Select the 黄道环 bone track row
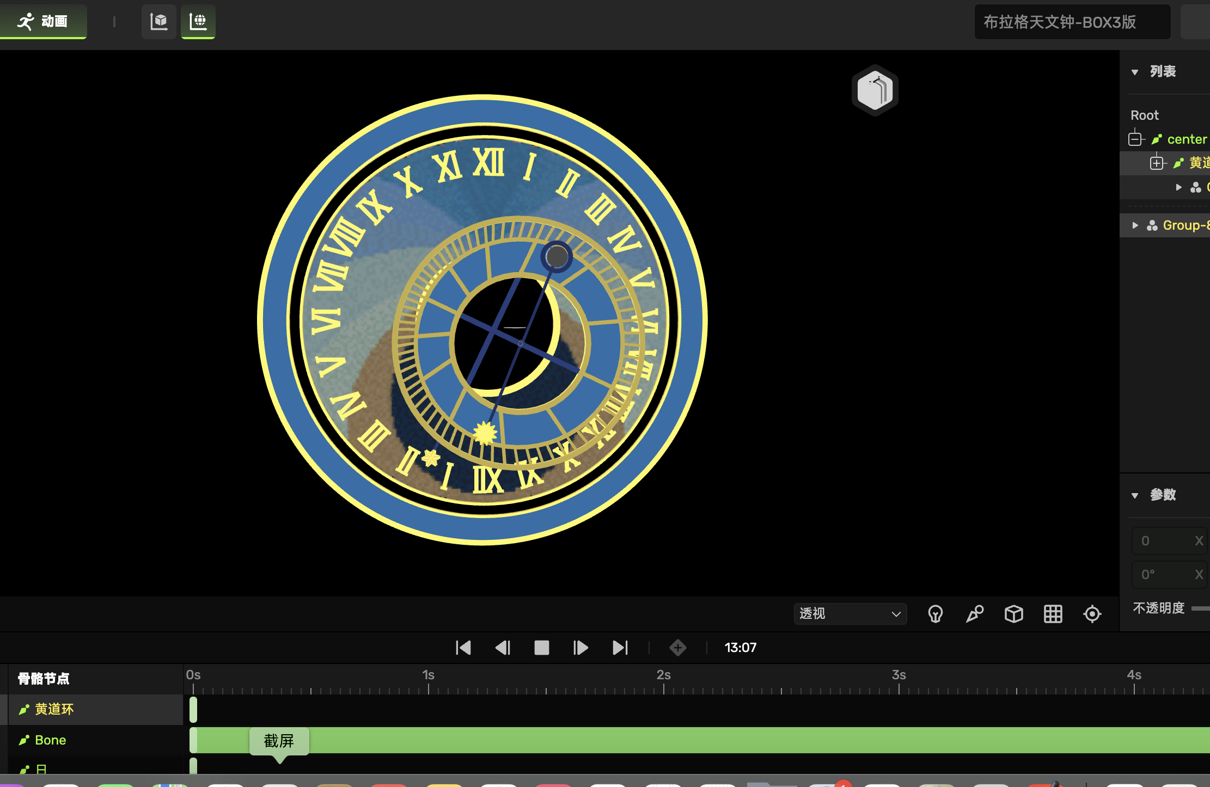 (x=95, y=709)
